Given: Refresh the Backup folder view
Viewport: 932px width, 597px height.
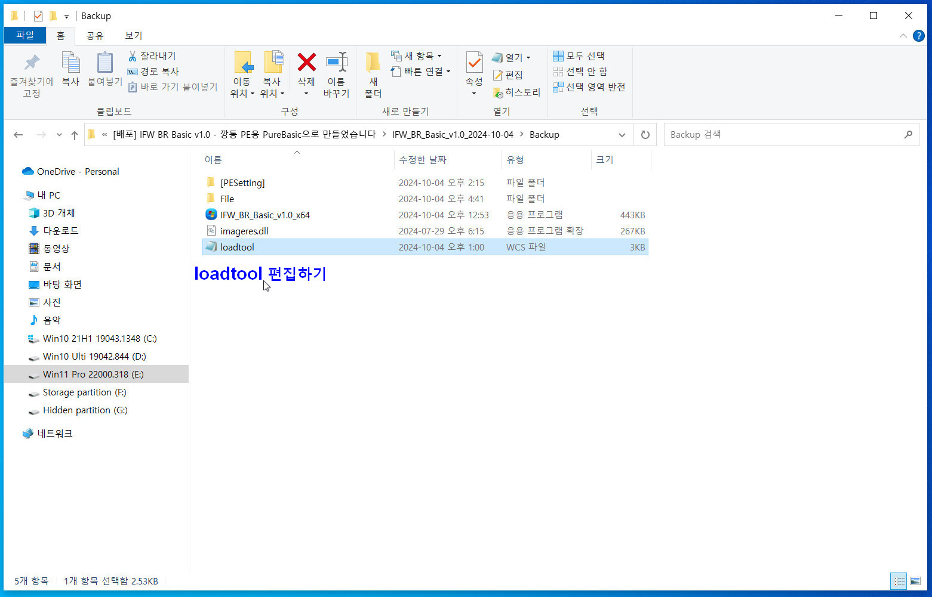Looking at the screenshot, I should (645, 135).
